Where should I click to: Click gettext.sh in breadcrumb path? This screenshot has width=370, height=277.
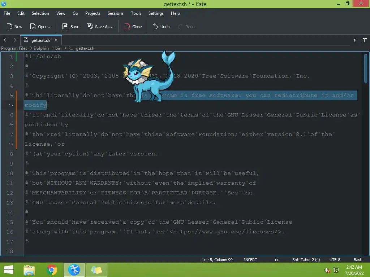(85, 48)
